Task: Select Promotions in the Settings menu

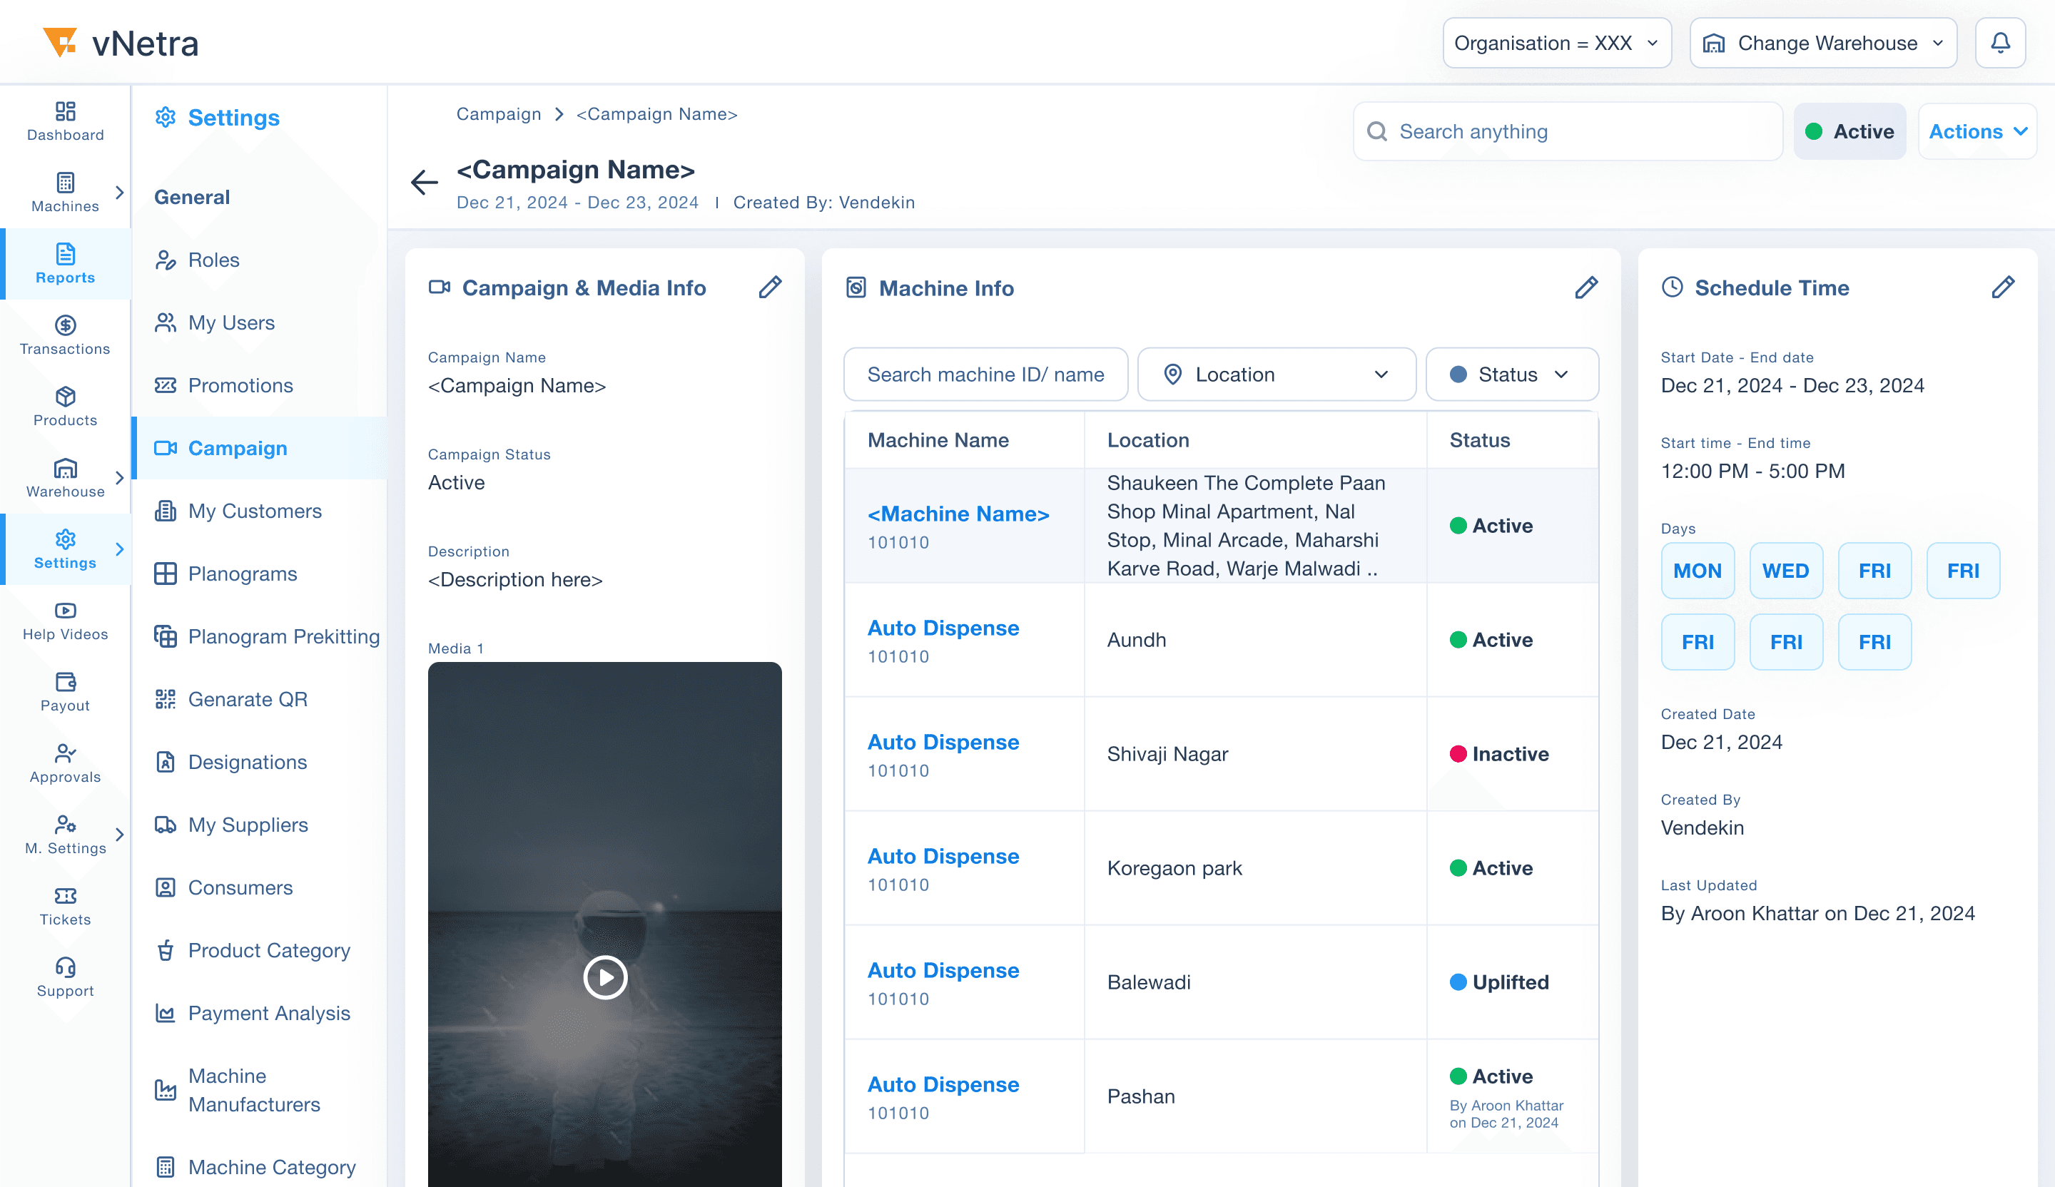Action: tap(240, 384)
